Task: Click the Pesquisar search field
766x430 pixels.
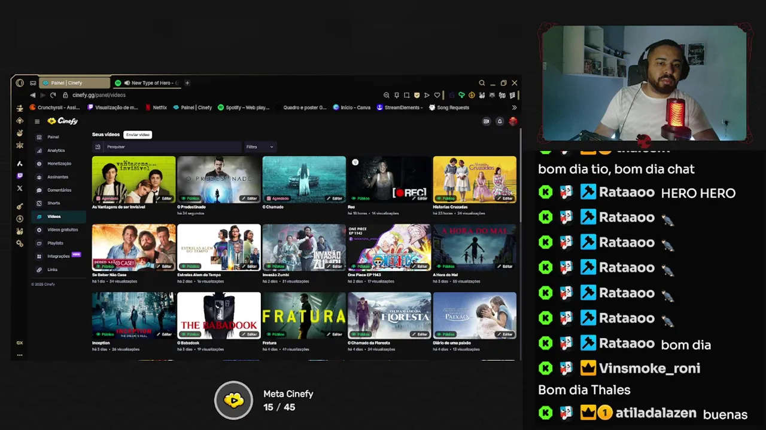Action: tap(172, 147)
